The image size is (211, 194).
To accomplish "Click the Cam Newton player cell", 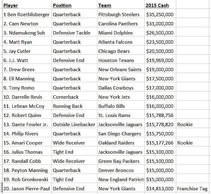I will click(21, 24).
